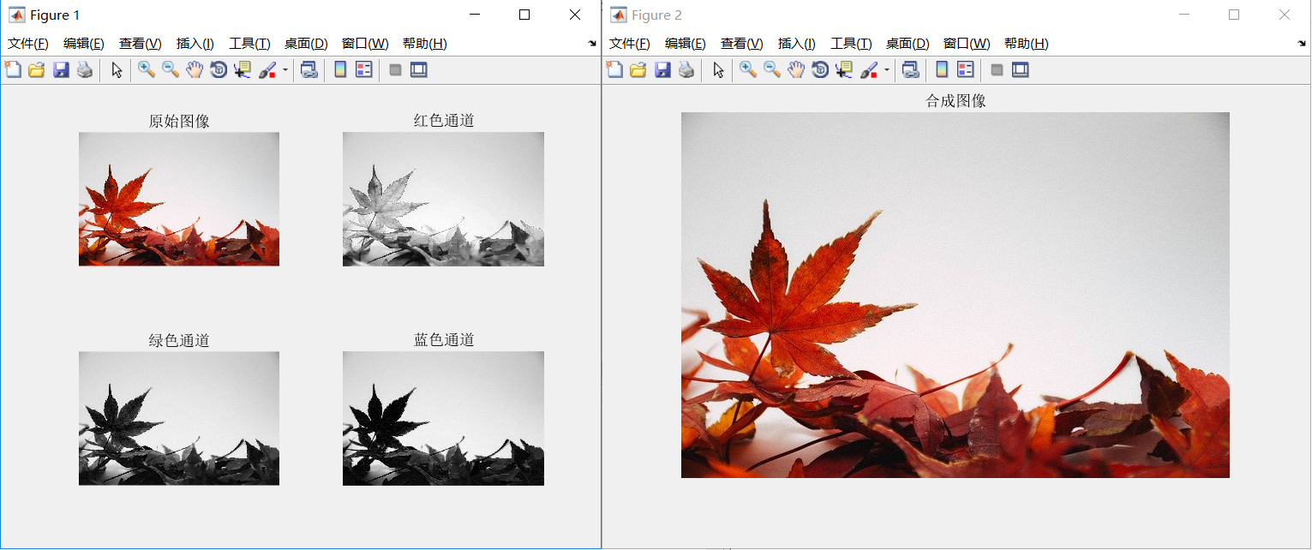The image size is (1312, 550).
Task: Open 桌面(D) menu in Figure 1
Action: click(x=306, y=44)
